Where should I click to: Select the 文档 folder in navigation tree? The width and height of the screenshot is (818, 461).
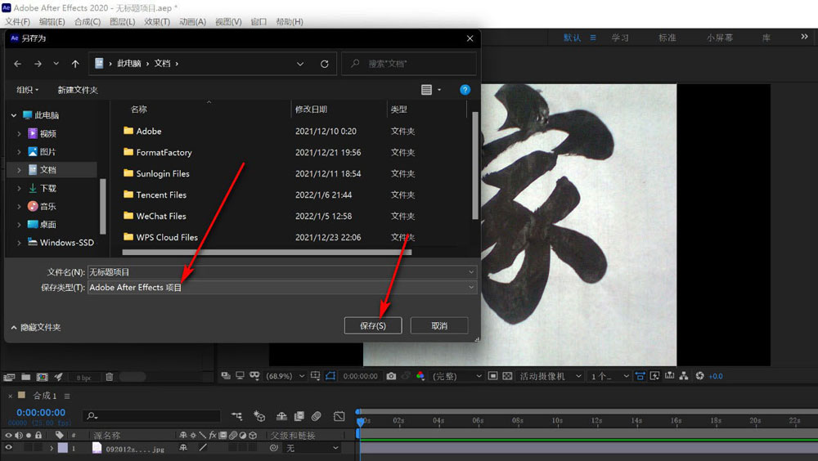click(48, 170)
